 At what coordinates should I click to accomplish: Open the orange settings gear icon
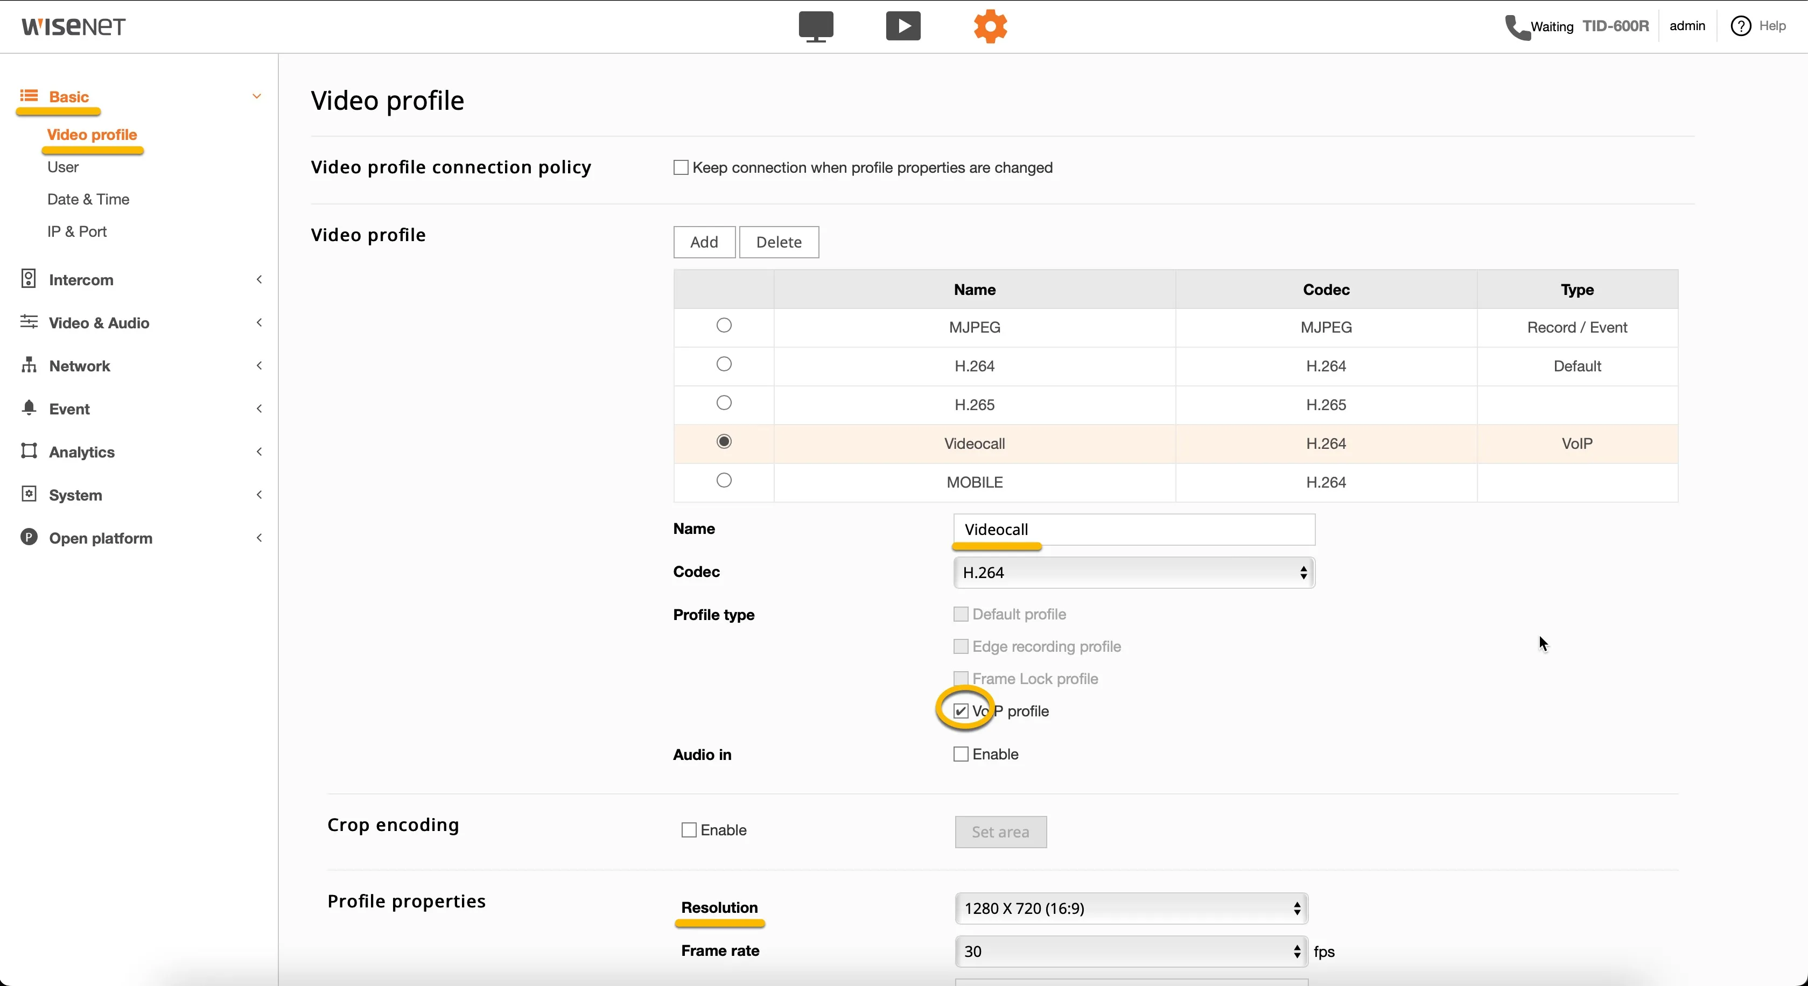click(x=990, y=27)
